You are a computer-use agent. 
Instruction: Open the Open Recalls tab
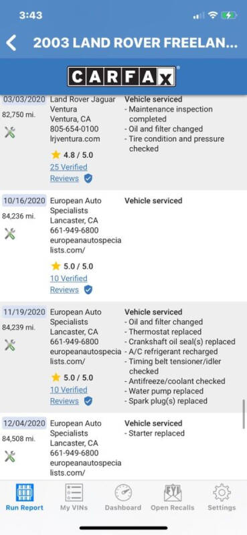[x=173, y=497]
